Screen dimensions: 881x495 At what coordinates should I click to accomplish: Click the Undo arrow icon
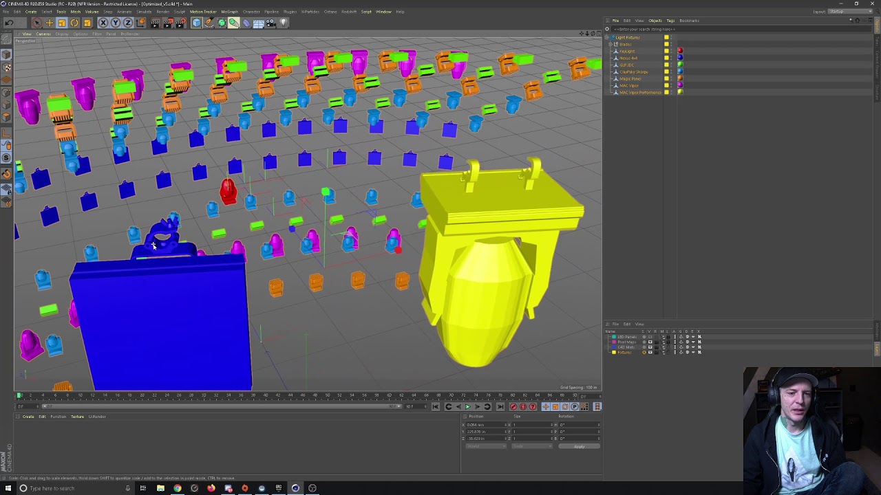point(9,23)
